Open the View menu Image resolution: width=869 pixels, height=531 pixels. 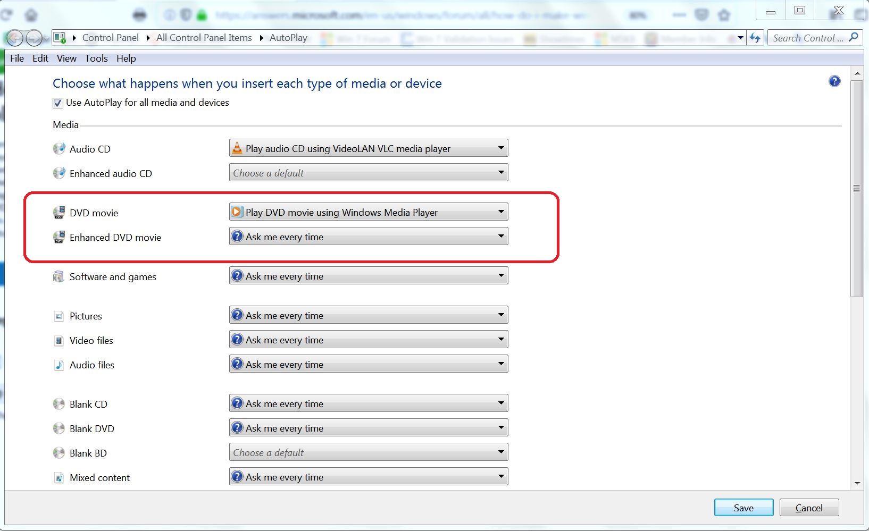click(66, 58)
